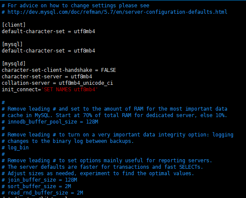
Task: Click the read_rnd_buffer_size = 2M comment
Action: 43,193
